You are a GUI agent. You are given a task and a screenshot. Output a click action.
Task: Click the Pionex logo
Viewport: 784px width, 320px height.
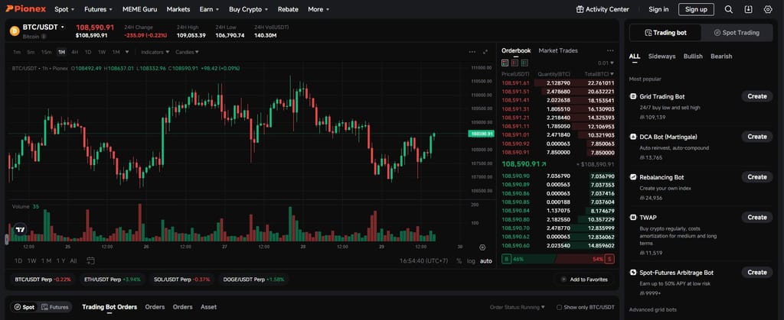pos(25,9)
